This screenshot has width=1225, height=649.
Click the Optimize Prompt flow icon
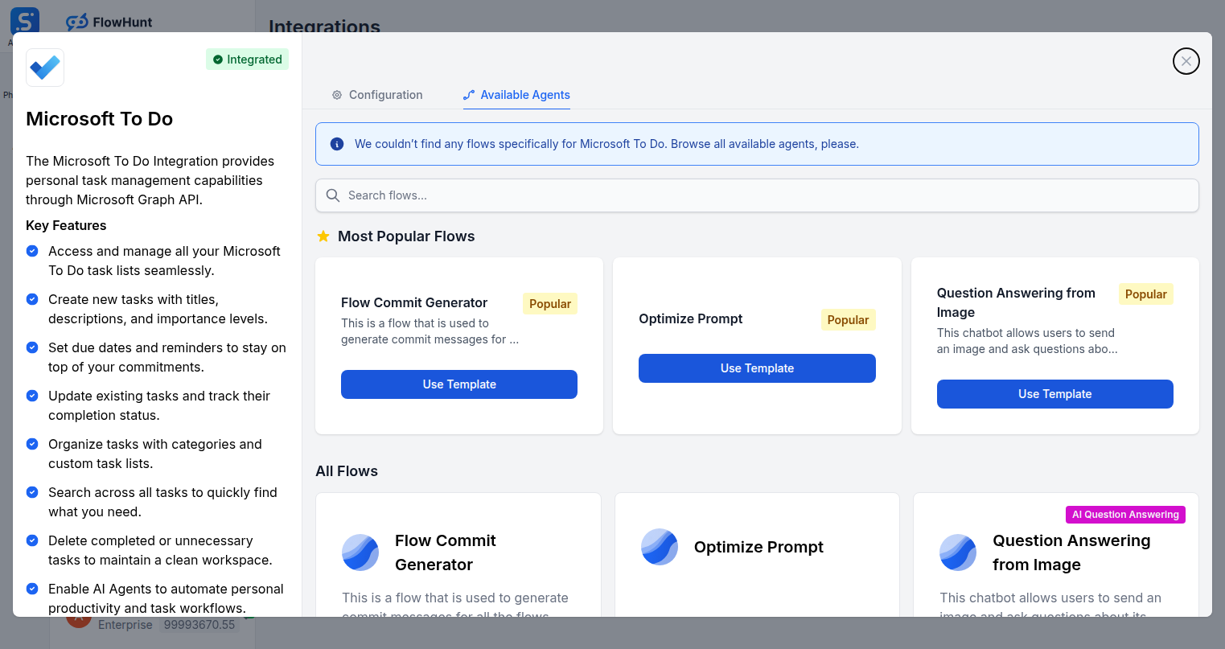pos(660,547)
